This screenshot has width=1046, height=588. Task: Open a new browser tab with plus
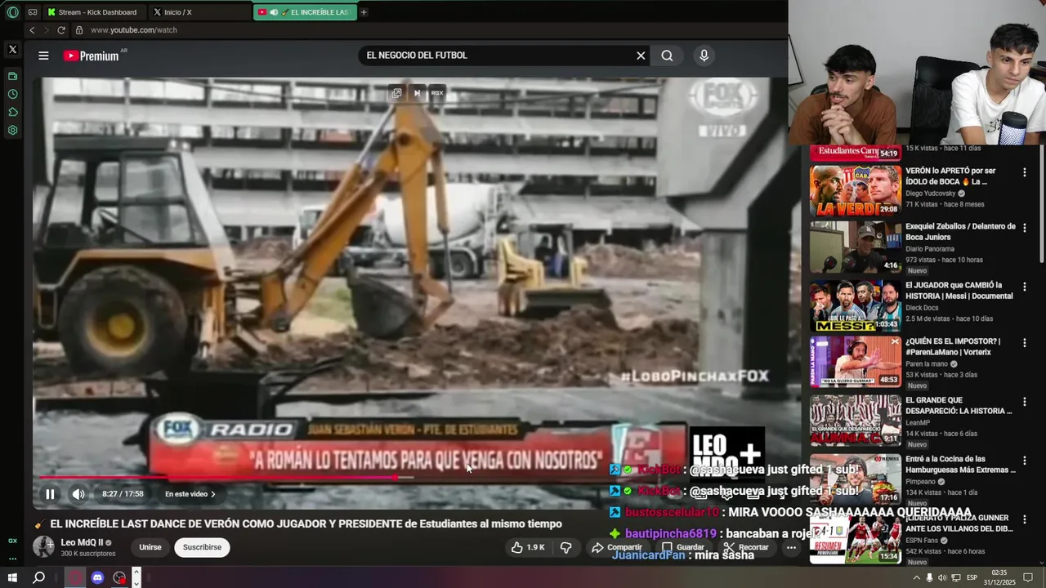pyautogui.click(x=364, y=12)
